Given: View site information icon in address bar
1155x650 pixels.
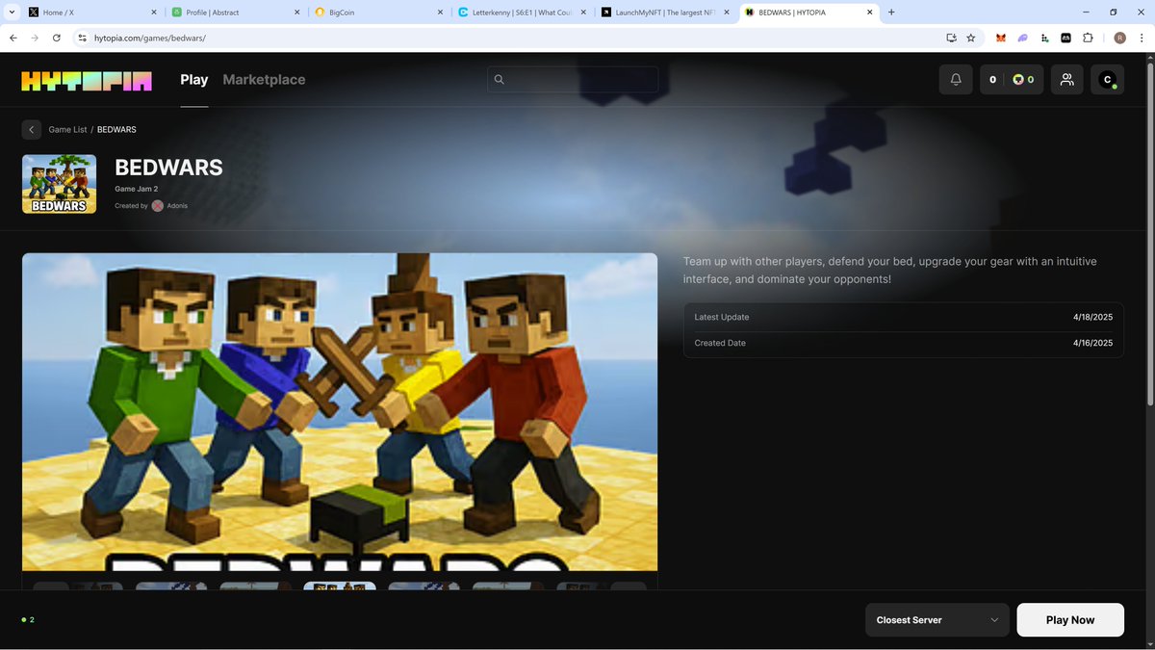Looking at the screenshot, I should [x=83, y=38].
